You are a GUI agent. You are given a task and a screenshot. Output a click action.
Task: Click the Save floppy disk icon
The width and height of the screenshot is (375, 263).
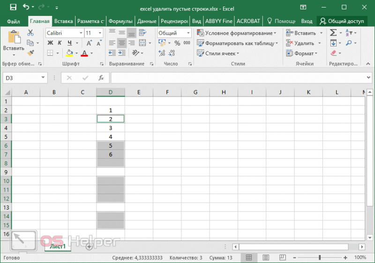coord(13,7)
